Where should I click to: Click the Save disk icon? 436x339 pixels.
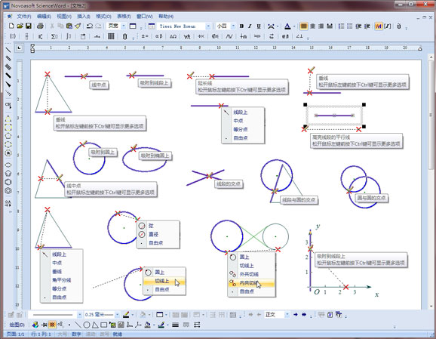tap(29, 26)
